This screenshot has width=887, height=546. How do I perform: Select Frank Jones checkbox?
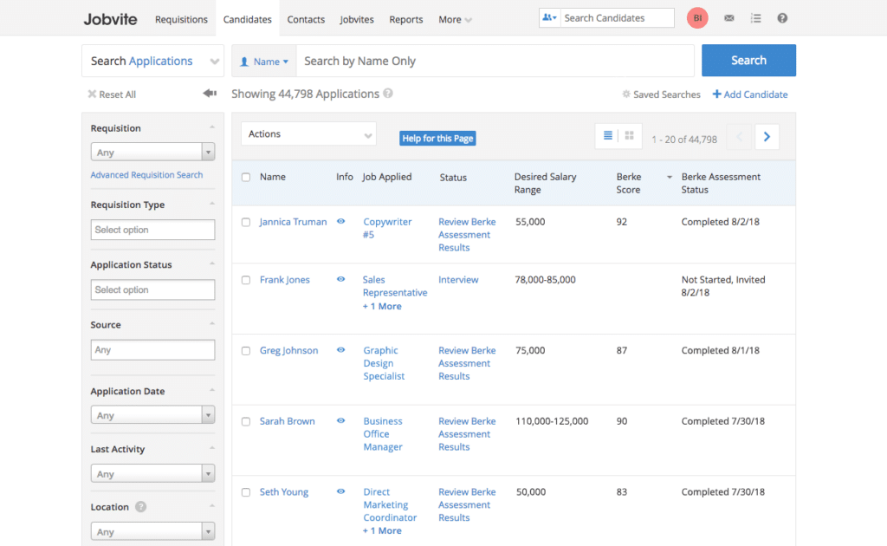[x=246, y=280]
